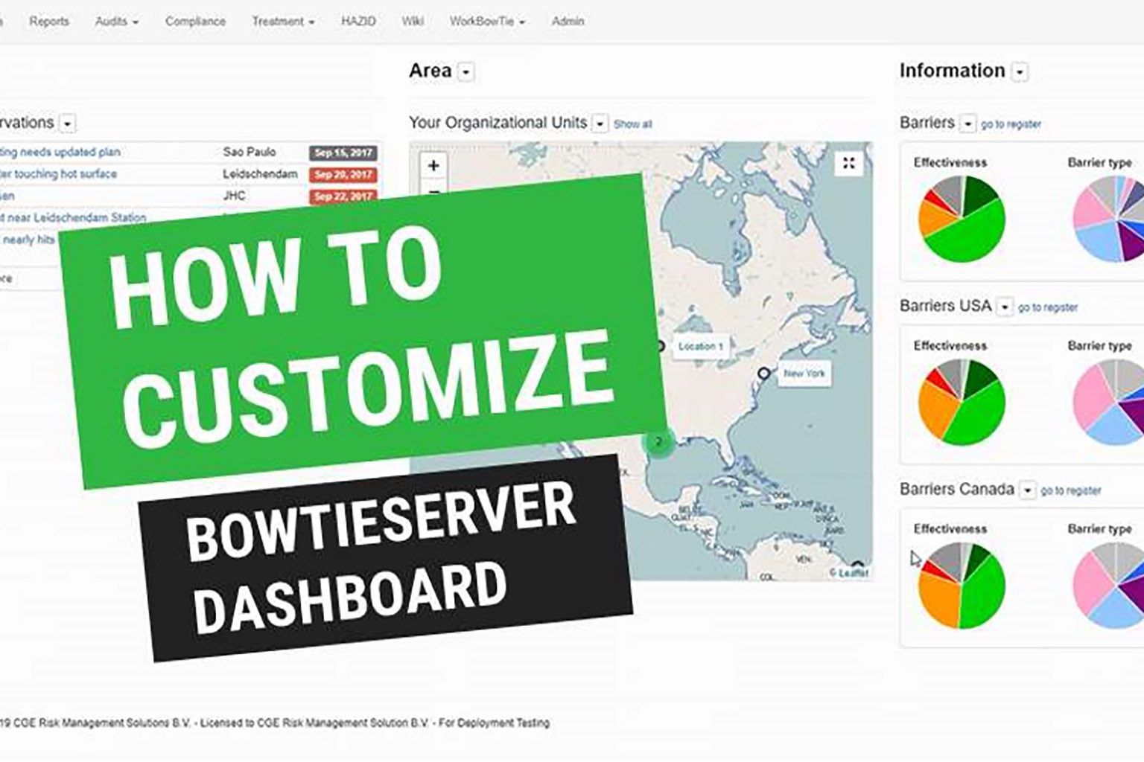The image size is (1144, 762).
Task: Click the map zoom in plus button
Action: (433, 165)
